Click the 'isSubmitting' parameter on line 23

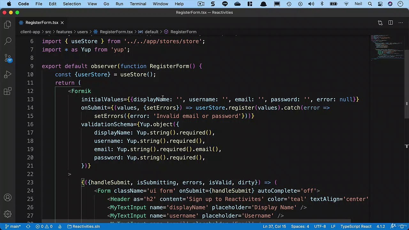click(156, 182)
